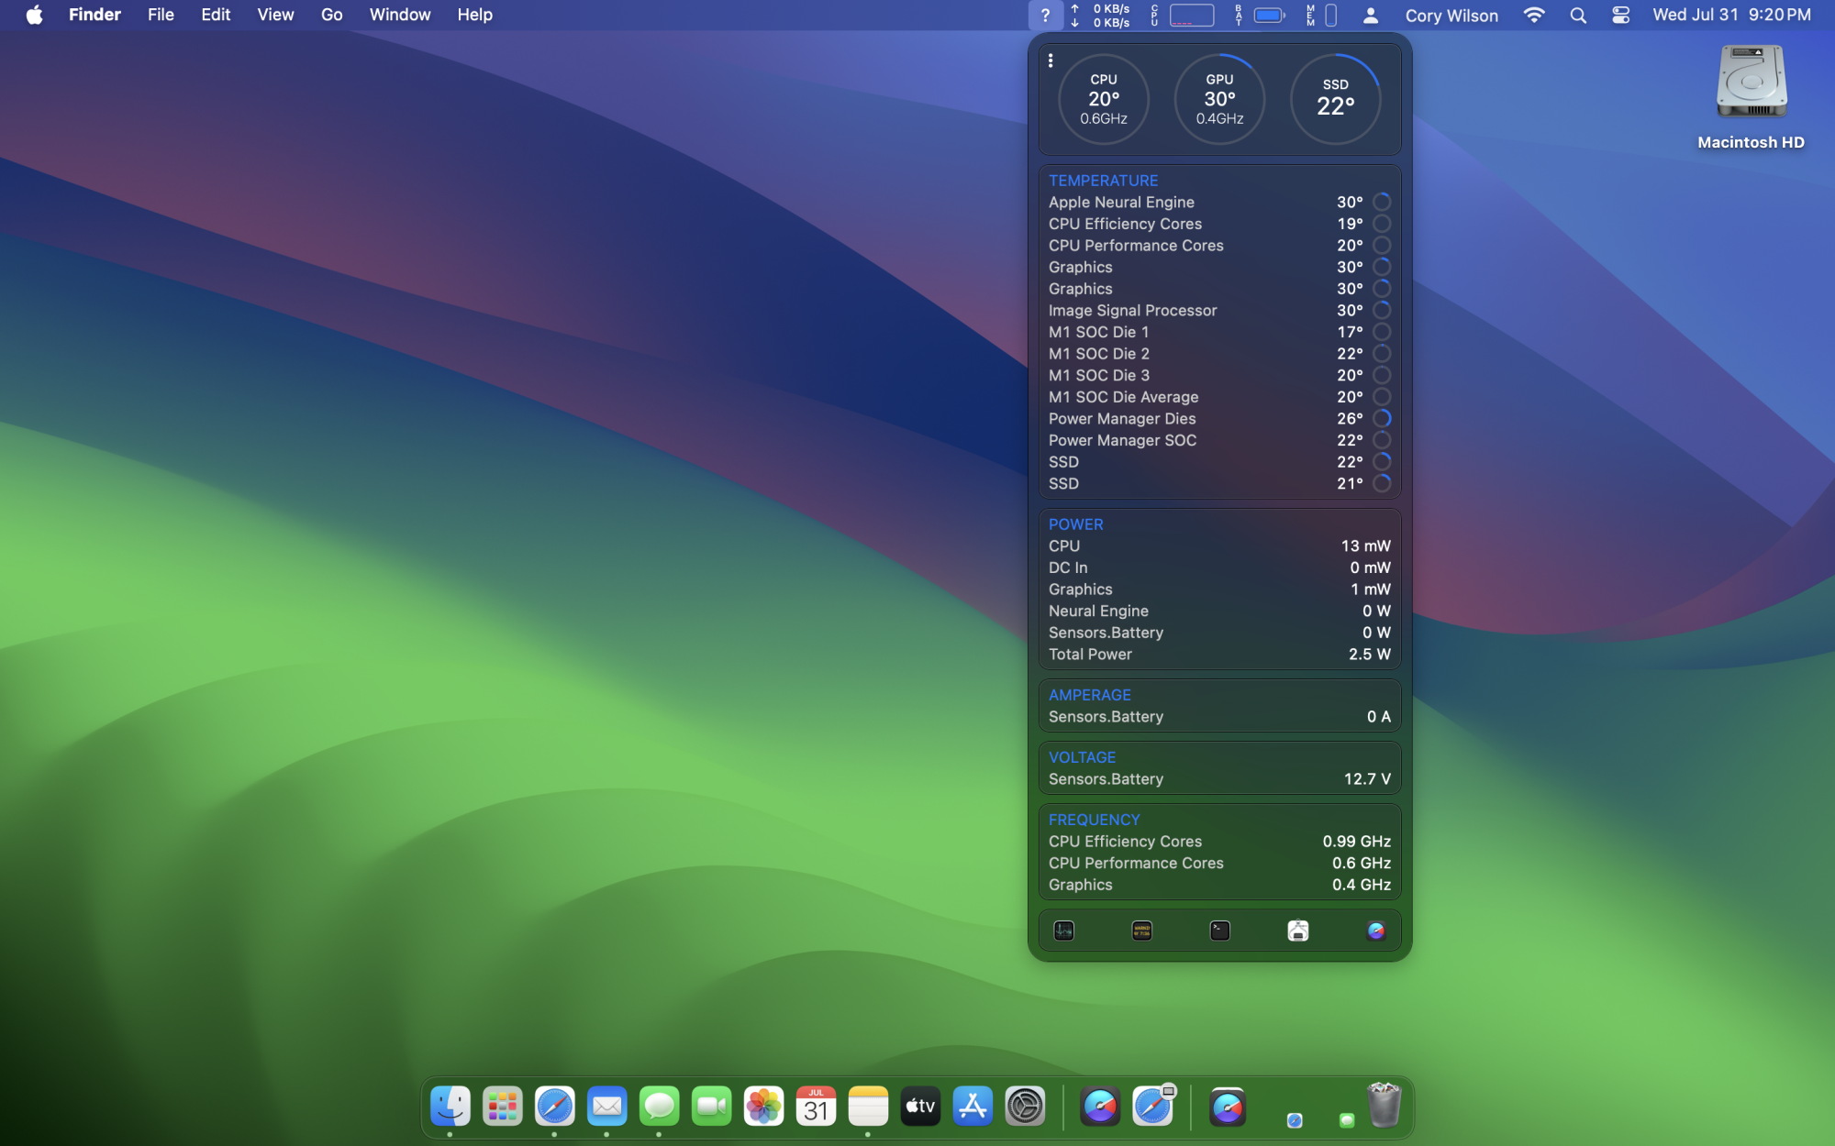
Task: Open System Information icon in footer
Action: 1297,931
